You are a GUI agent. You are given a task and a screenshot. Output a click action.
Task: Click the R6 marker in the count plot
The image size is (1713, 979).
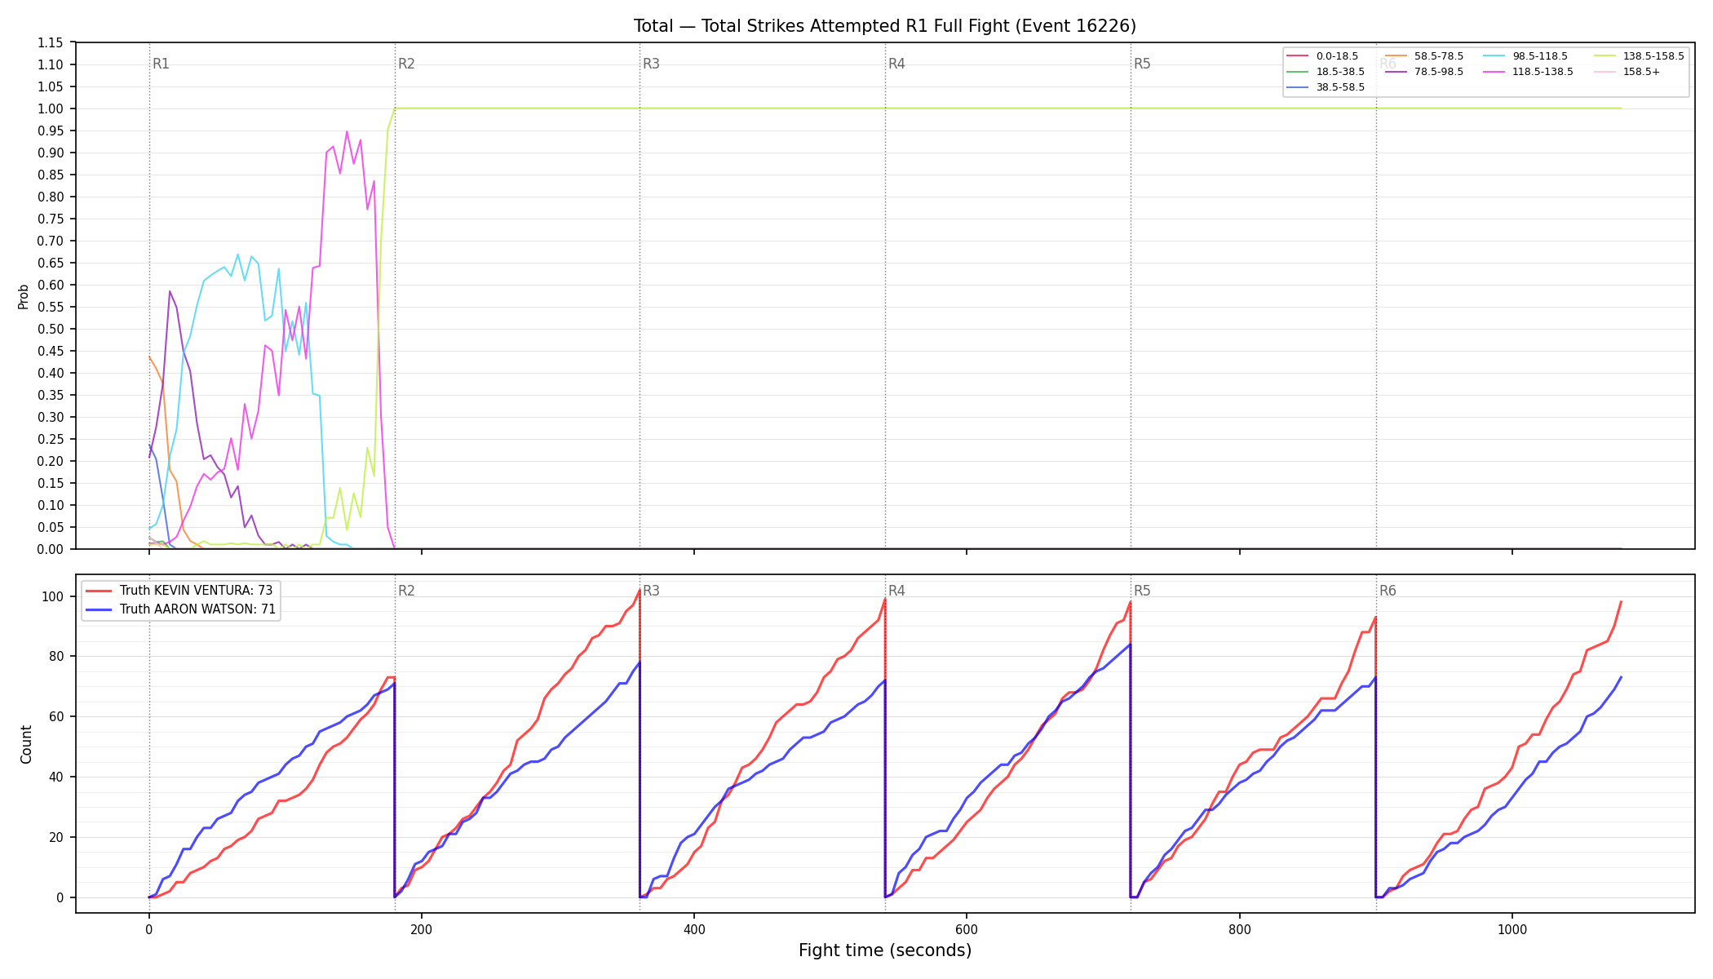click(1388, 591)
